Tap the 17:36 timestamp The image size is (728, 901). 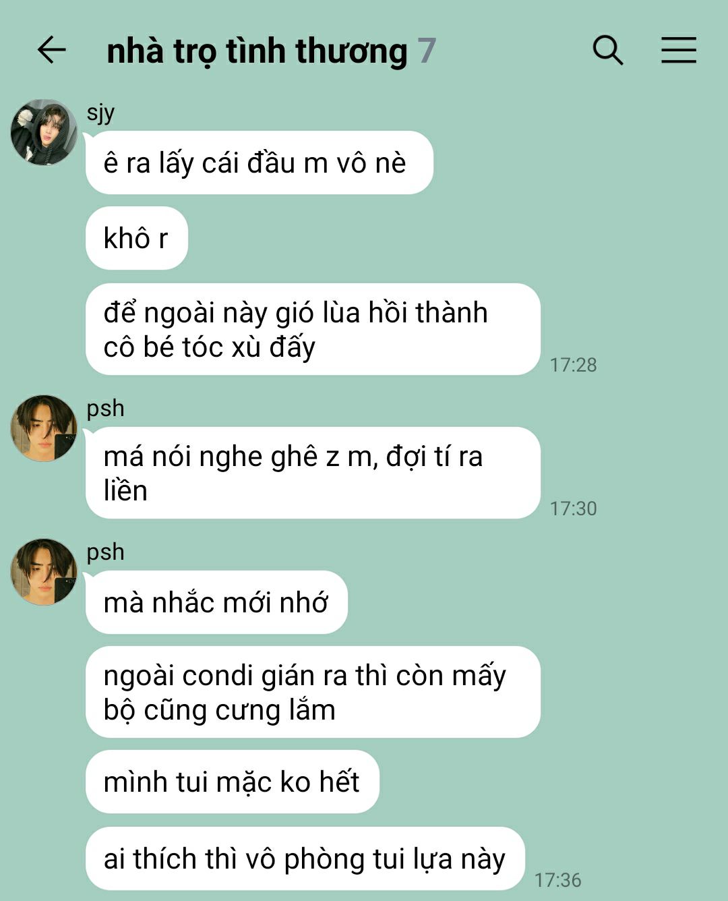[557, 880]
